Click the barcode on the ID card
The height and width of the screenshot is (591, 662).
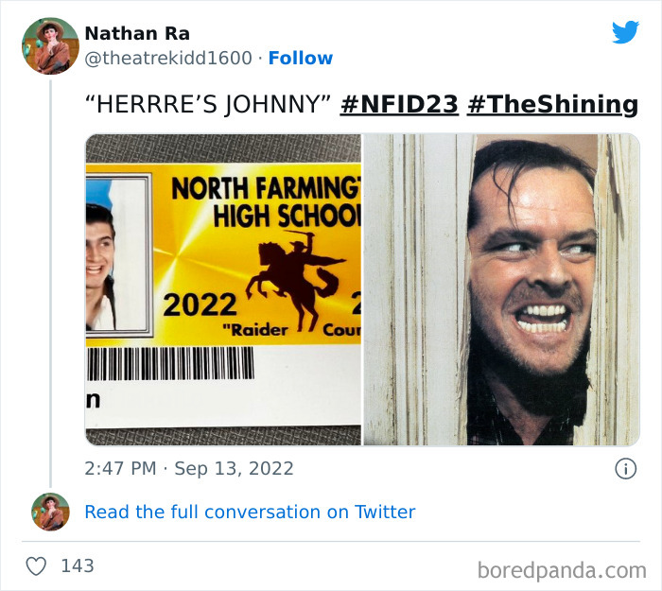[170, 363]
